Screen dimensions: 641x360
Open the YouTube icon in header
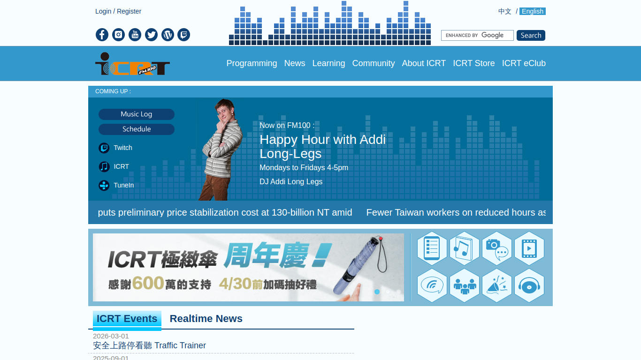135,35
